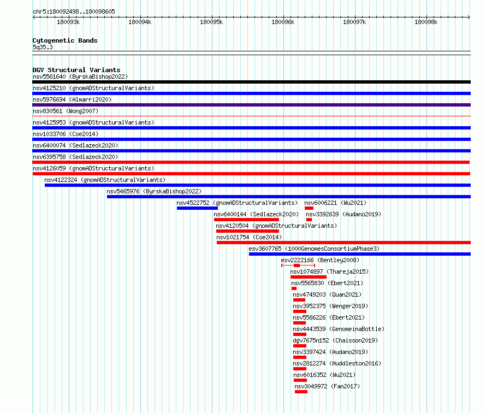Open nsv4125210 (gnomADStructuralVariants) label
This screenshot has height=413, width=486.
click(x=93, y=88)
